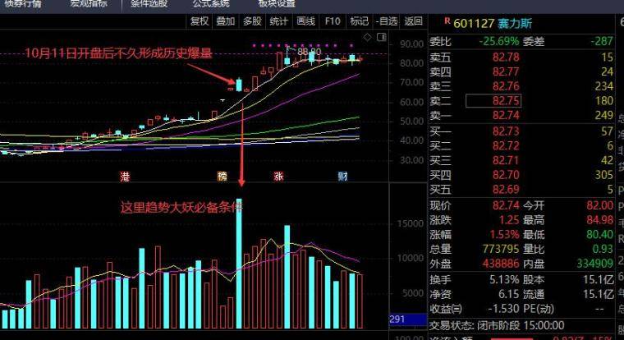Click the 叠加 overlay button

click(226, 21)
